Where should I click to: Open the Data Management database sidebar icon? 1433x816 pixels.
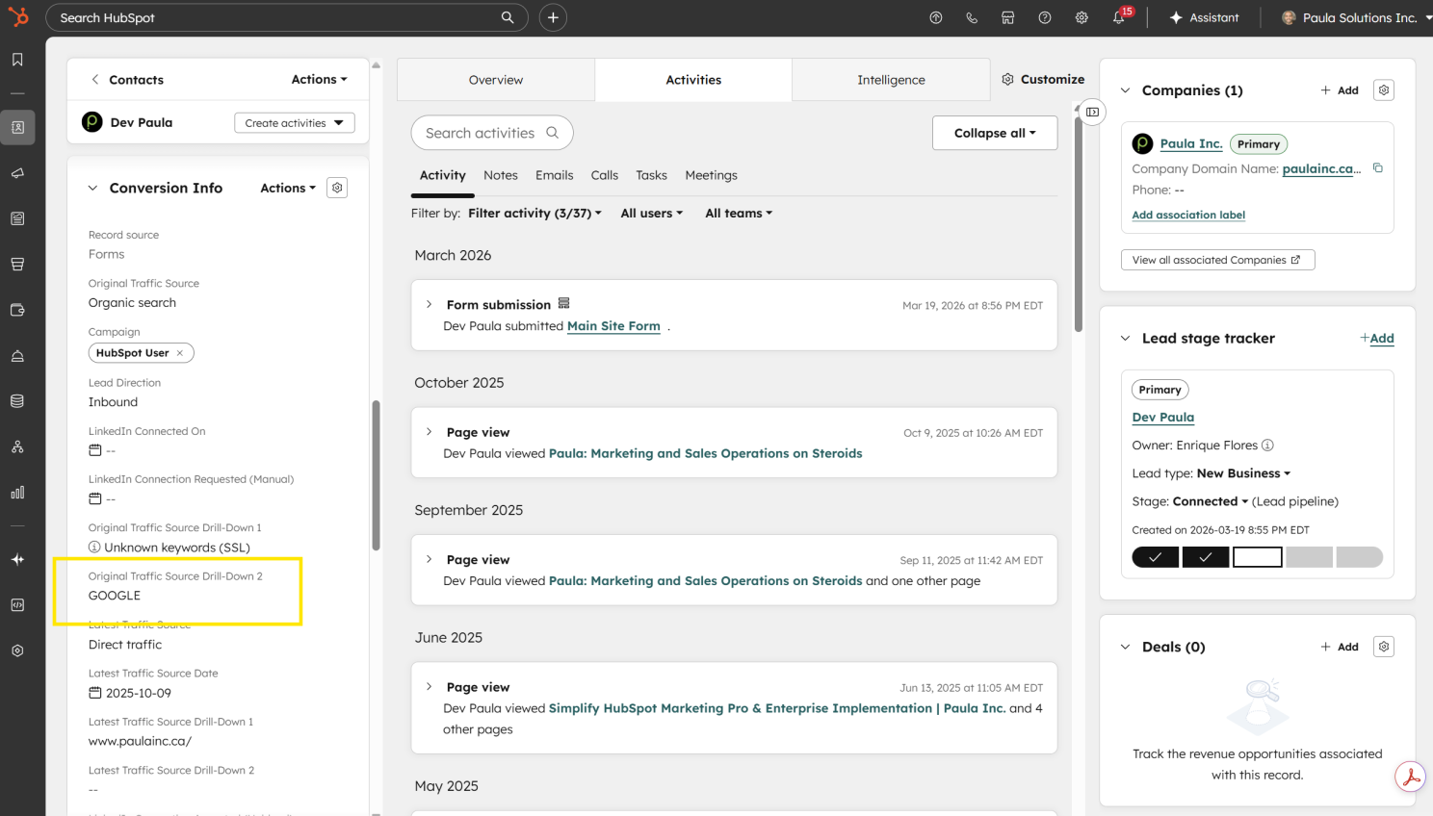(17, 401)
